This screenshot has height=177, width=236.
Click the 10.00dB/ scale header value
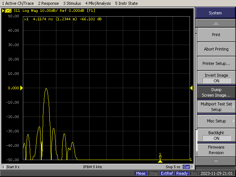click(49, 11)
